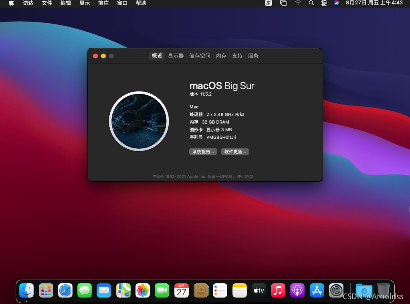Image resolution: width=410 pixels, height=304 pixels.
Task: Start FaceTime from the Dock
Action: (x=162, y=290)
